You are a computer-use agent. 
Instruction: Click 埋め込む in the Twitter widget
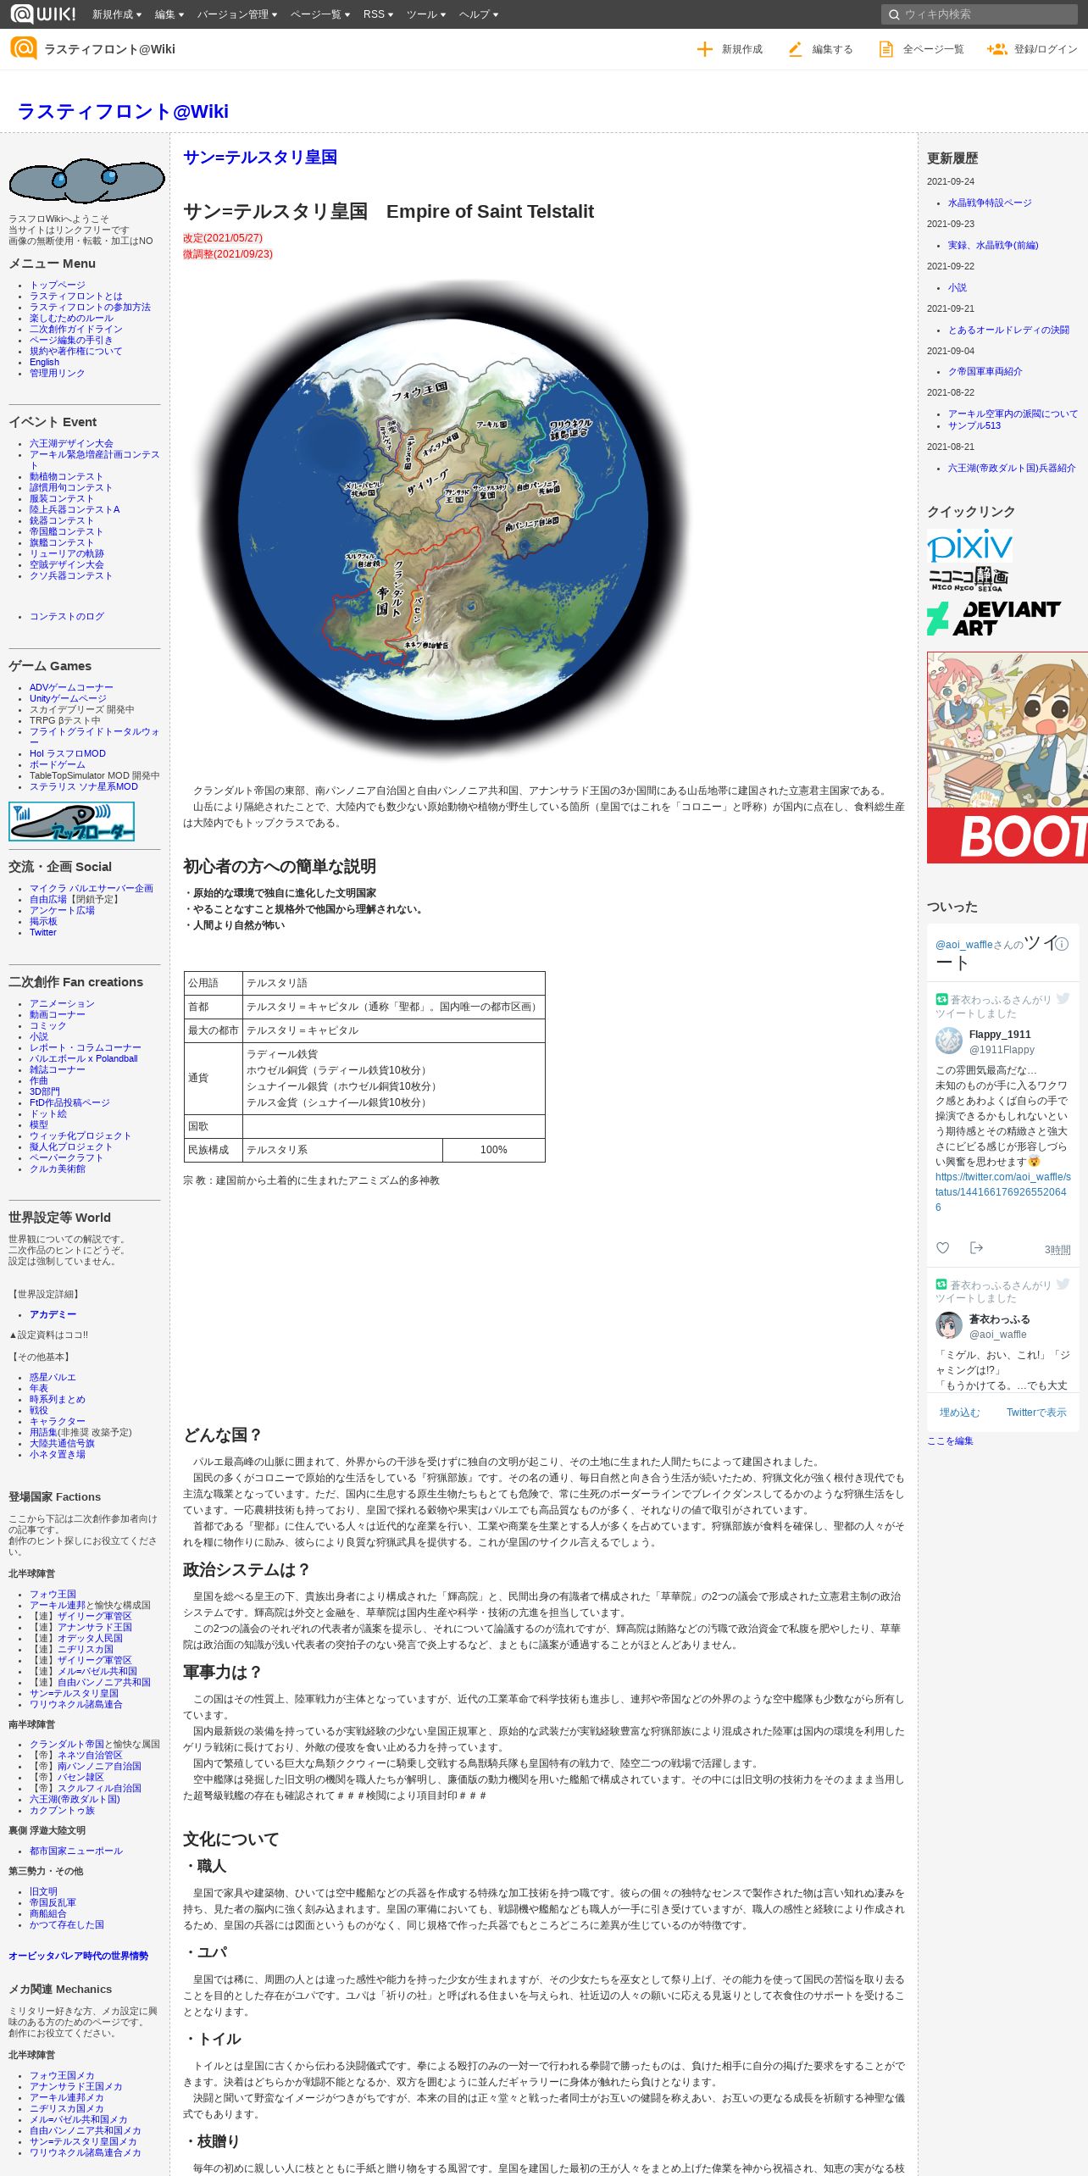pos(959,1413)
